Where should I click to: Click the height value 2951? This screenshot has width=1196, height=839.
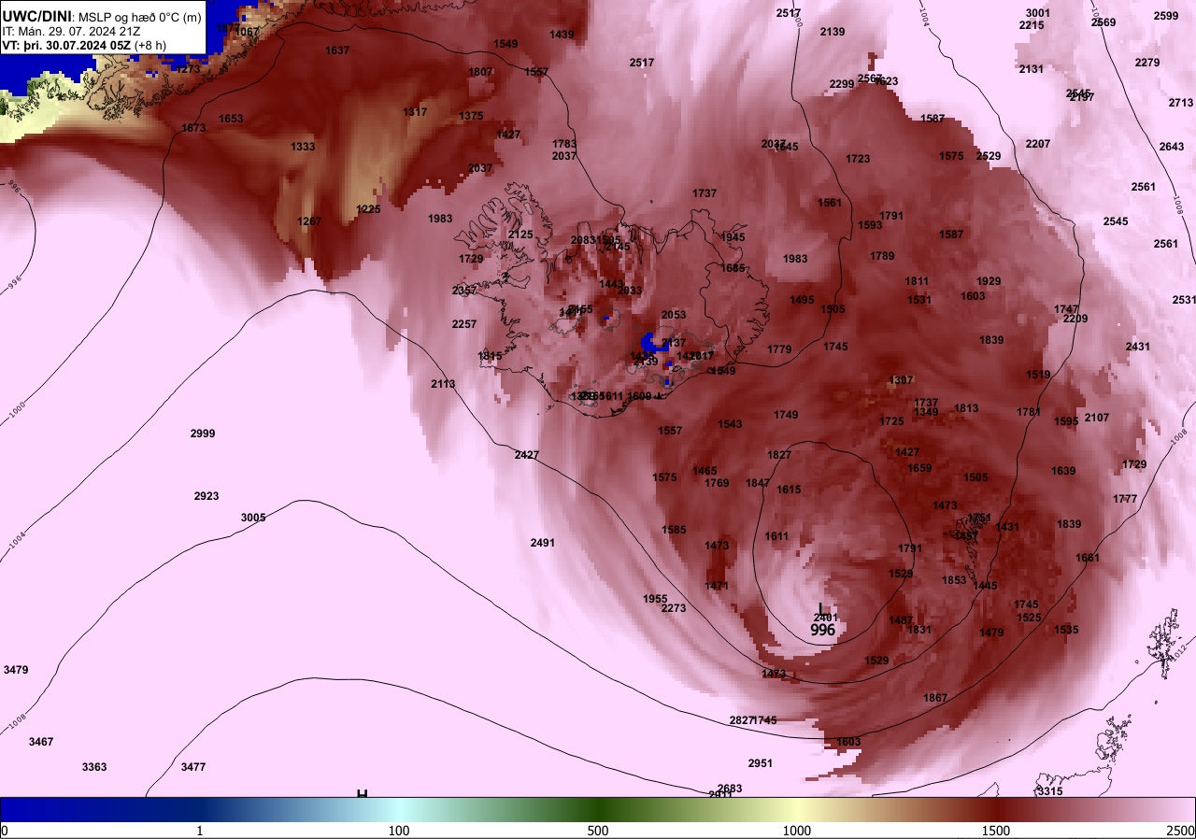click(761, 763)
